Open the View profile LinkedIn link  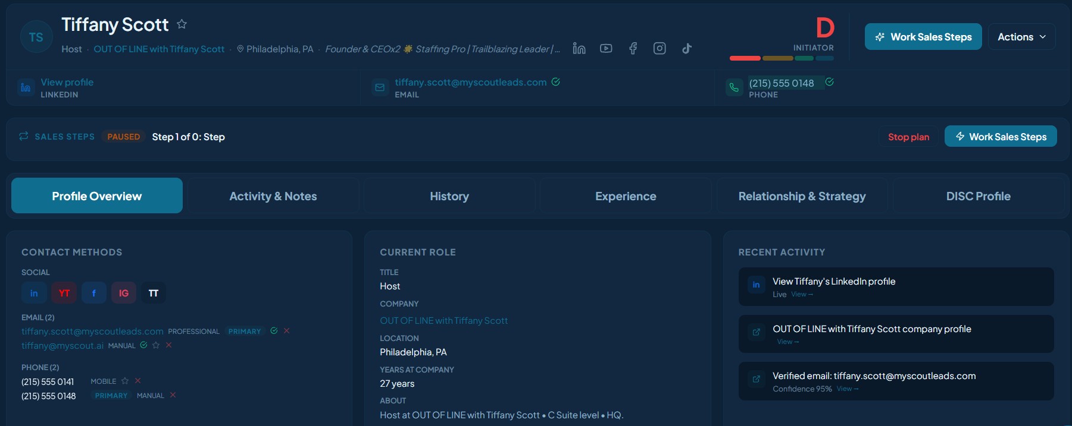(x=67, y=82)
